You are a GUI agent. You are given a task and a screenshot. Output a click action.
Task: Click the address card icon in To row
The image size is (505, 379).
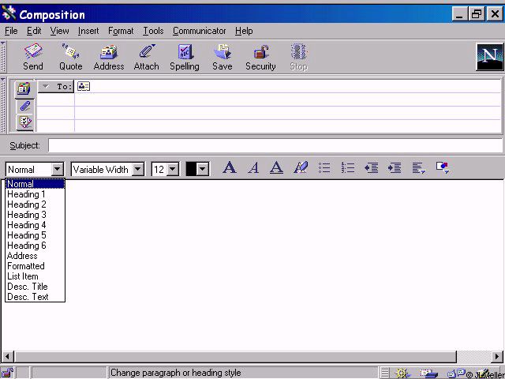84,86
